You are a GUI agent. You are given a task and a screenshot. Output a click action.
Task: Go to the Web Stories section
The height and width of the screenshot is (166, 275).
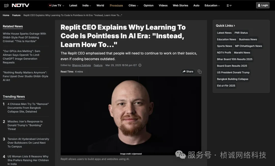[180, 5]
